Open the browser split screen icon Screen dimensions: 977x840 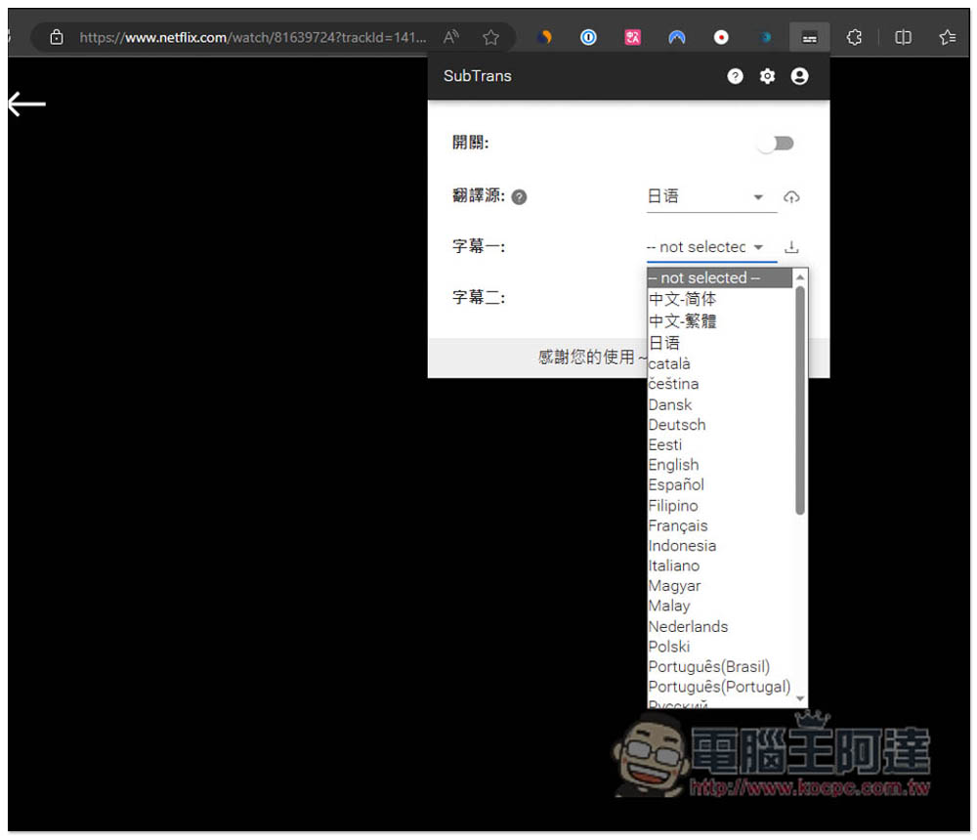coord(903,38)
